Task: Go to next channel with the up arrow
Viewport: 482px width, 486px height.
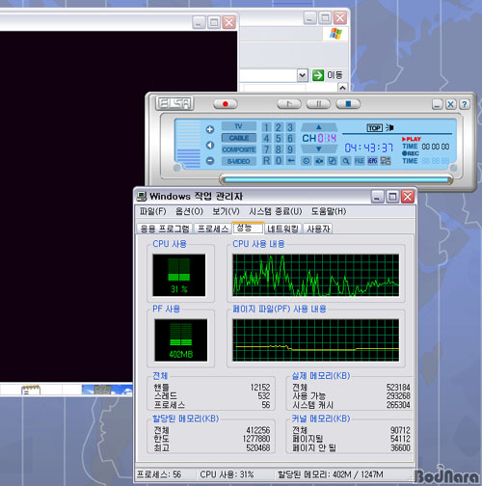Action: point(319,127)
